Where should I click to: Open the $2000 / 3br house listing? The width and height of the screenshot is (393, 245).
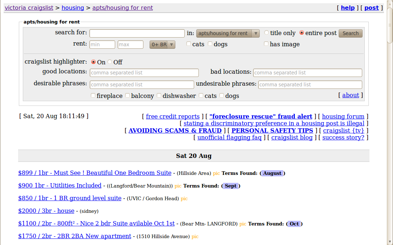[x=46, y=211]
